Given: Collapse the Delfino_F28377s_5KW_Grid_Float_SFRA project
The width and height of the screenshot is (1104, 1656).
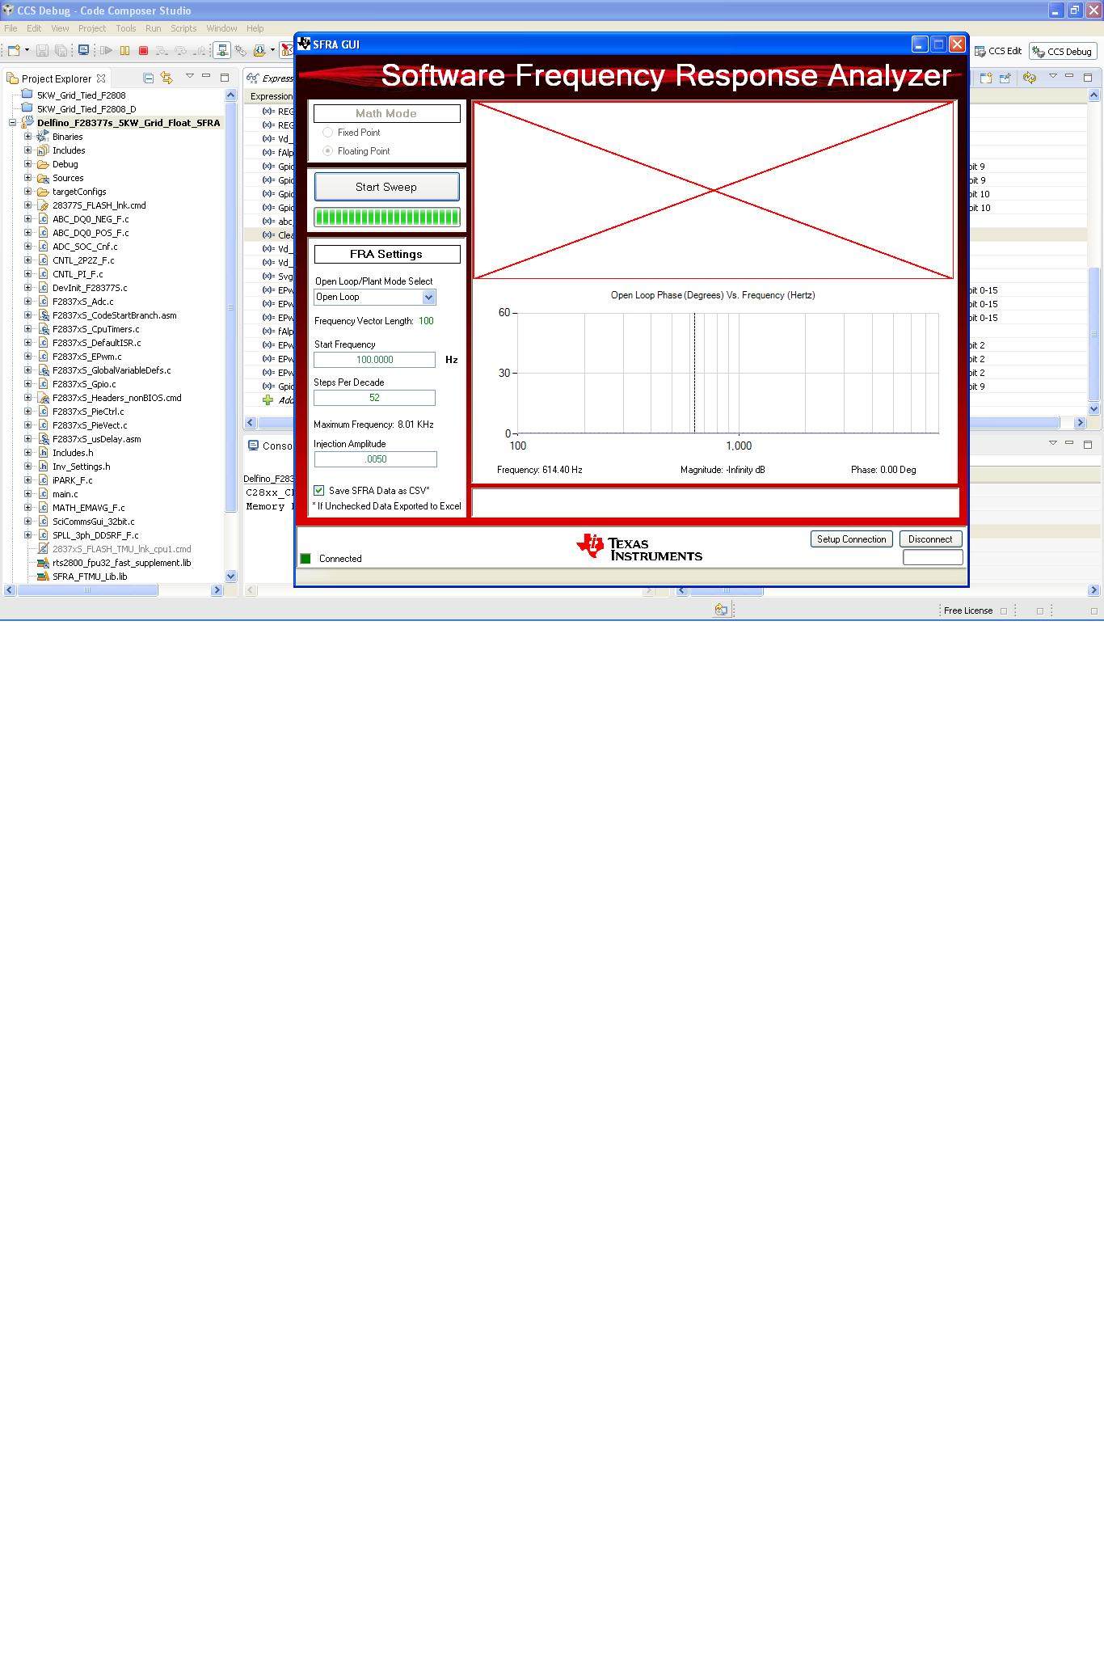Looking at the screenshot, I should [x=12, y=123].
